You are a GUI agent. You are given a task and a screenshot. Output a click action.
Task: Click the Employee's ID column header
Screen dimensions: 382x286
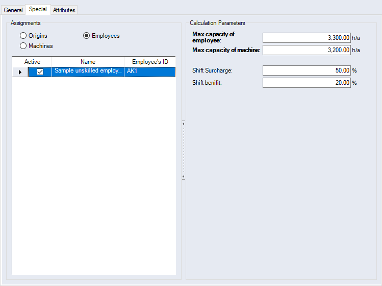click(x=150, y=62)
